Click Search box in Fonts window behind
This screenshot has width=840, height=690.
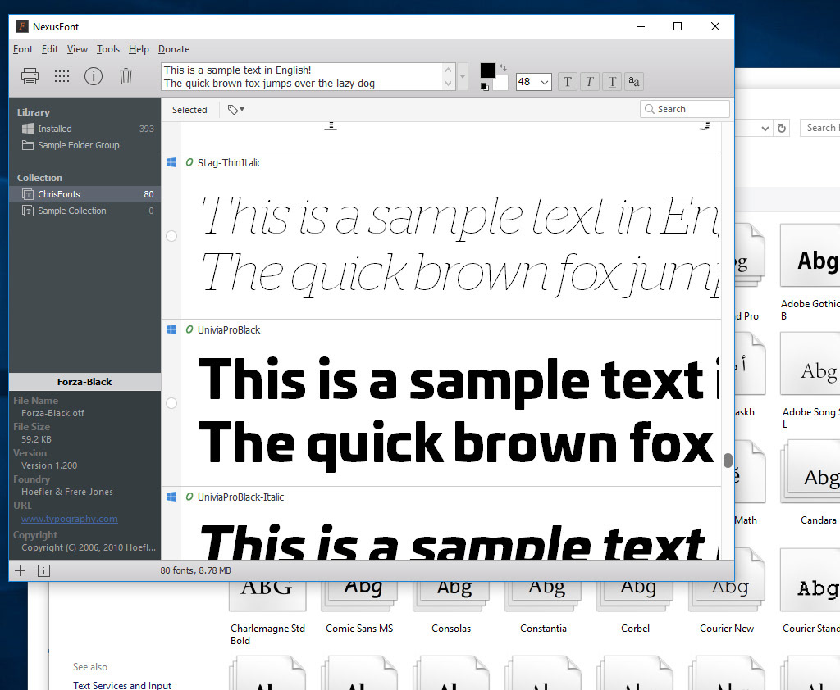tap(820, 128)
